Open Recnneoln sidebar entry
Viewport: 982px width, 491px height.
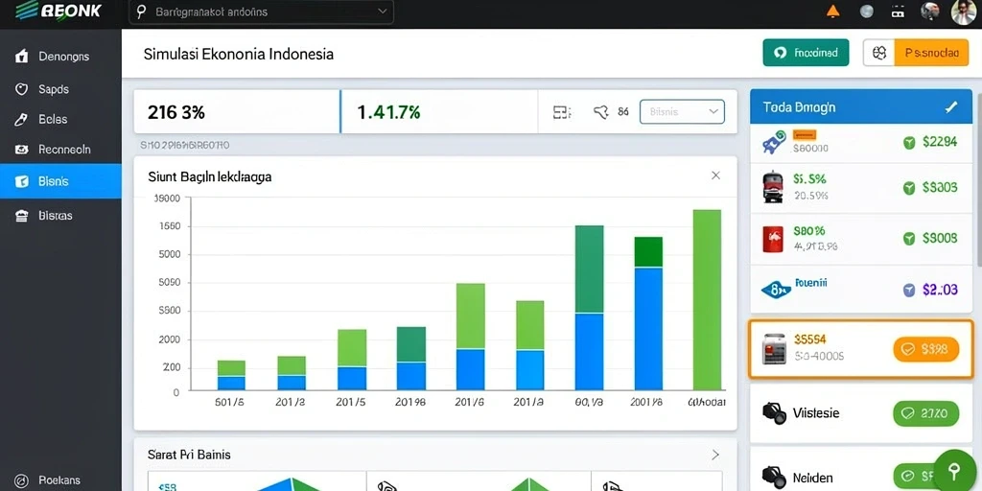pyautogui.click(x=60, y=150)
